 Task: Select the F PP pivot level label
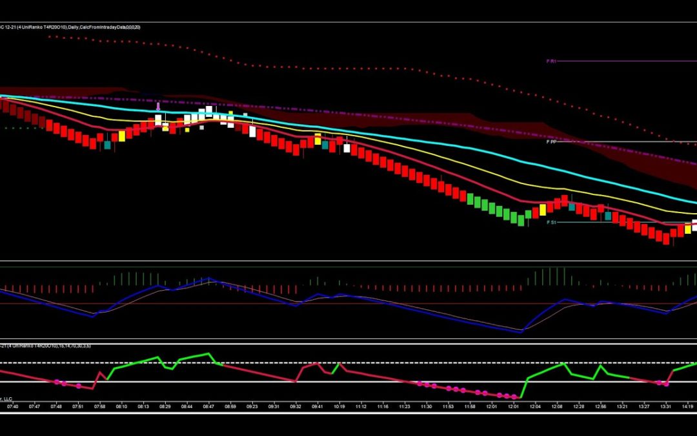click(551, 141)
